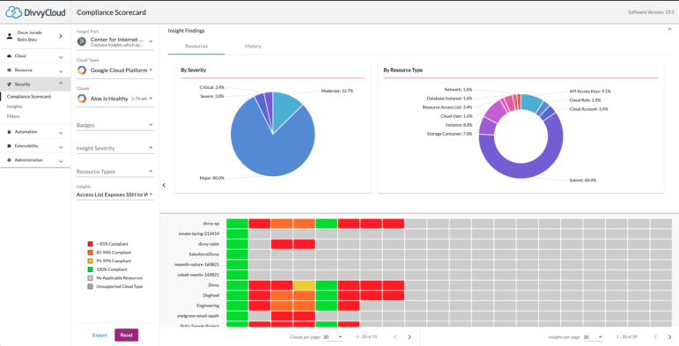Click the Reset button

tap(127, 335)
